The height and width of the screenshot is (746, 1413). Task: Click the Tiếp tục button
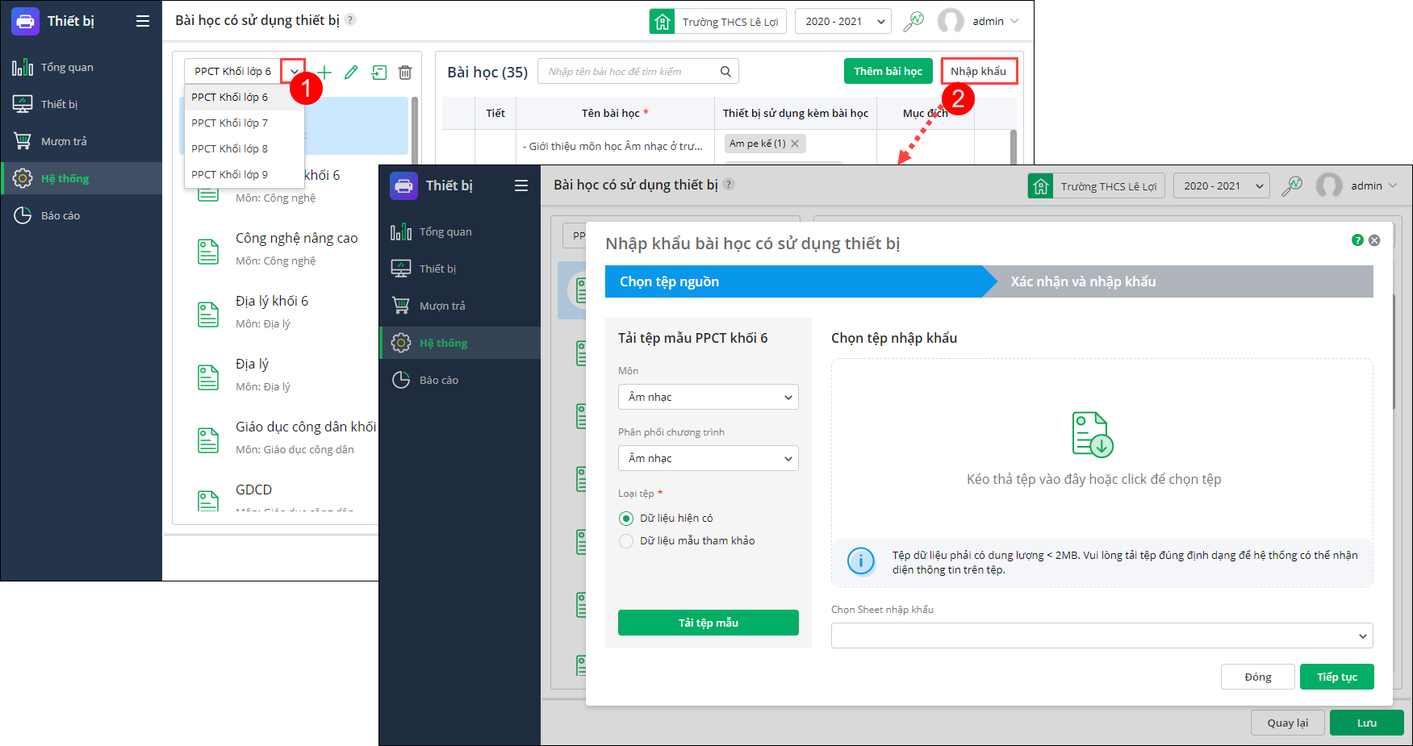1337,677
